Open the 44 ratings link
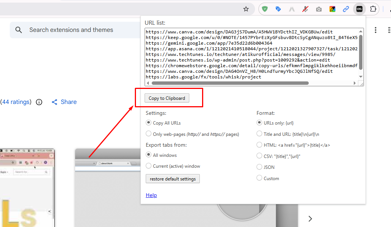Viewport: 391px width, 227px height. 16,102
